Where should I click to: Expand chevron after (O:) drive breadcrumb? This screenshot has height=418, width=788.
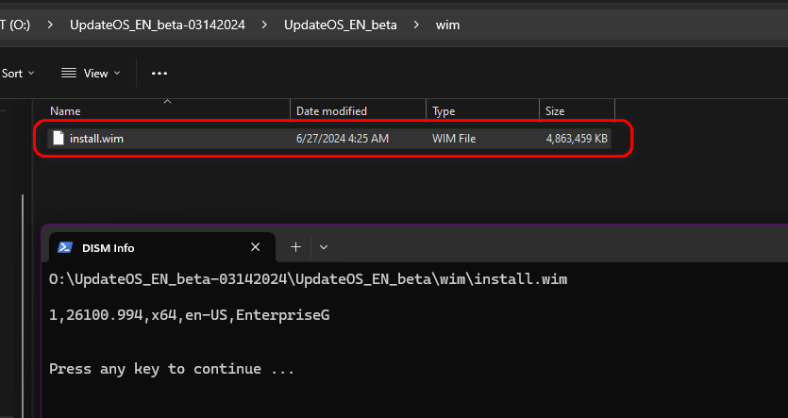50,25
